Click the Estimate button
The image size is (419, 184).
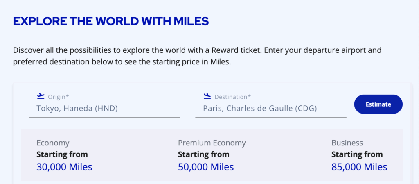tap(378, 104)
